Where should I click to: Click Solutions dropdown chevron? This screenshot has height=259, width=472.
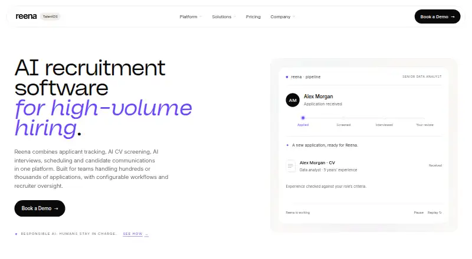[234, 17]
